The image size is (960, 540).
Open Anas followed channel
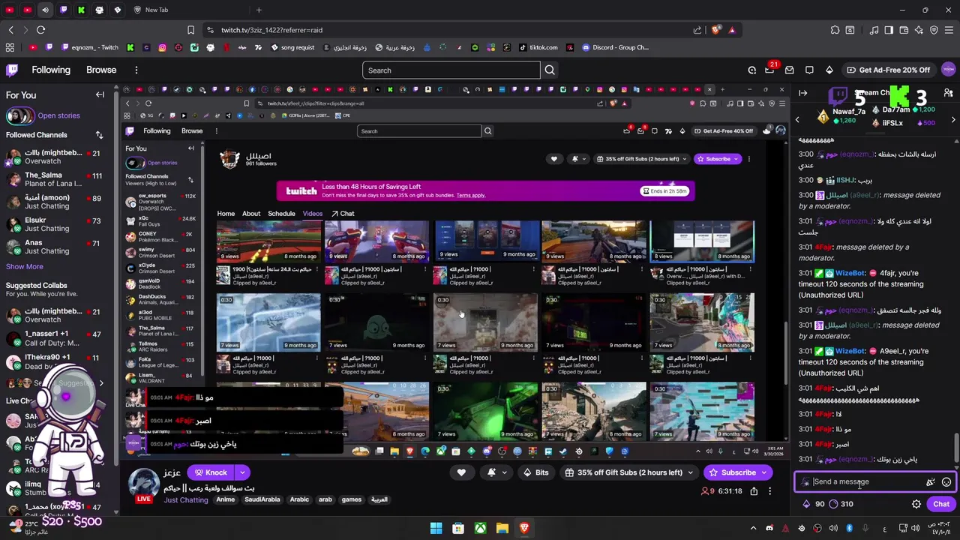(54, 247)
